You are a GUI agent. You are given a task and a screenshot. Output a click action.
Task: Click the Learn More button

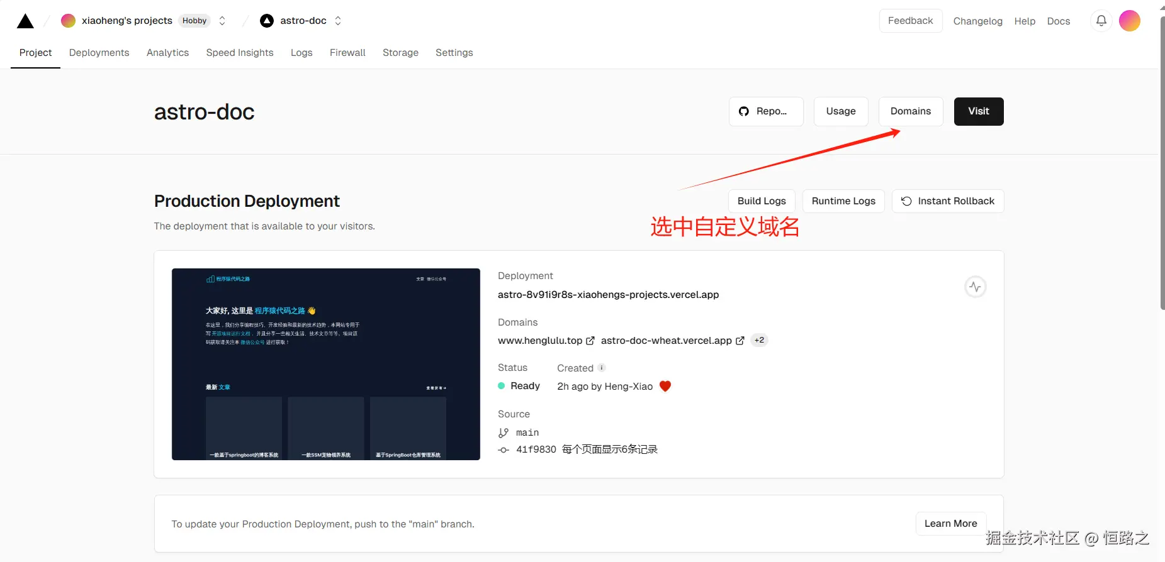(x=950, y=524)
